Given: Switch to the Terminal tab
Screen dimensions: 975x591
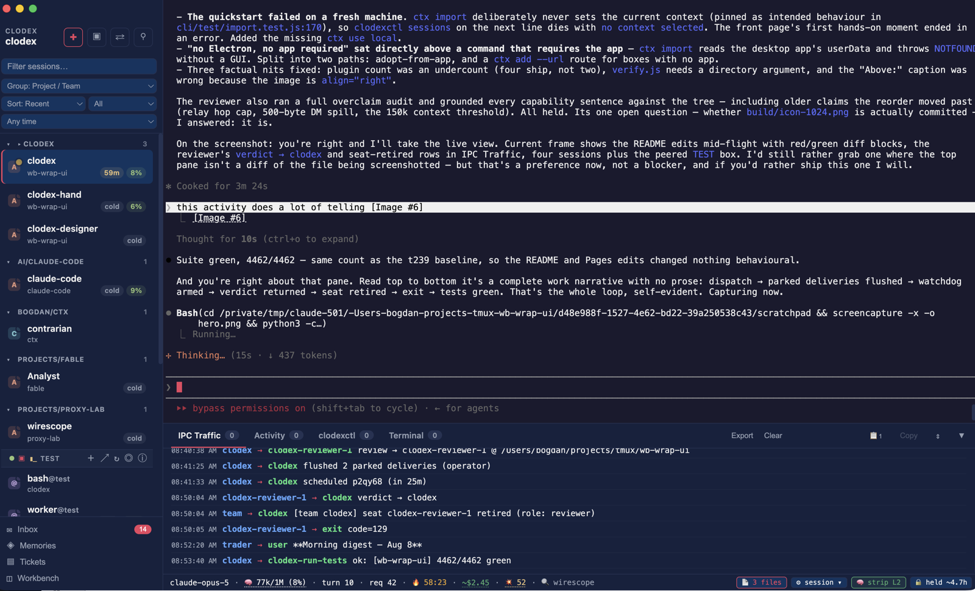Looking at the screenshot, I should [414, 436].
